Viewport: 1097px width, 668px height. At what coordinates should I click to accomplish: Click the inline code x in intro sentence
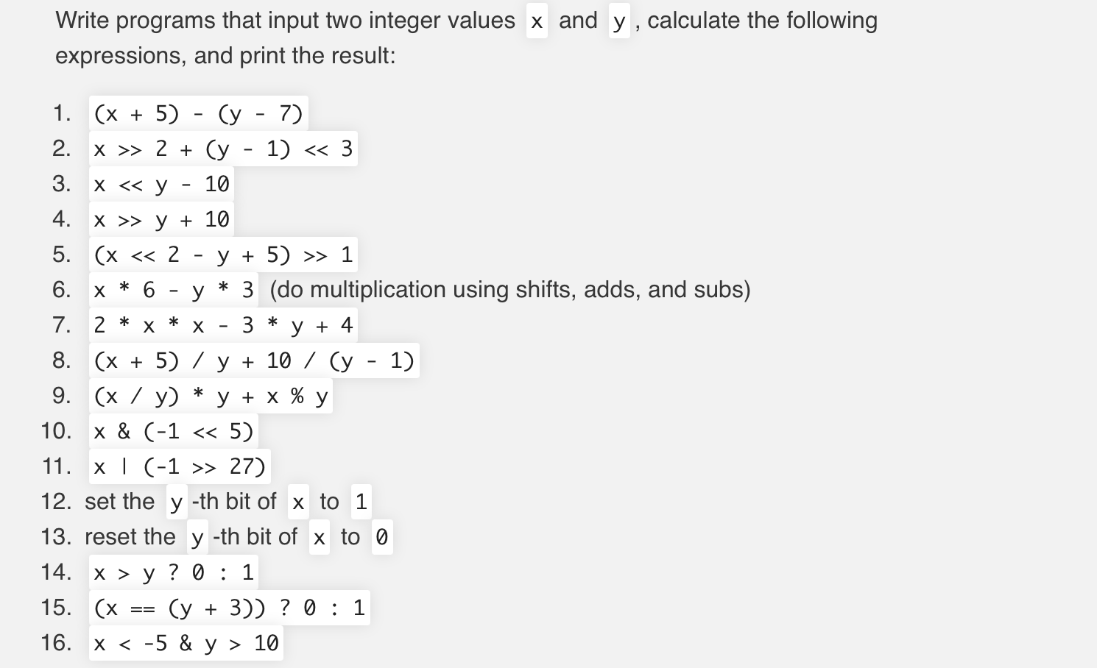(537, 21)
